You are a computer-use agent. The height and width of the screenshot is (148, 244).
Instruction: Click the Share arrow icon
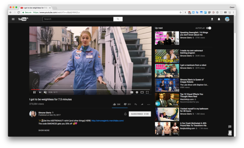coord(142,104)
